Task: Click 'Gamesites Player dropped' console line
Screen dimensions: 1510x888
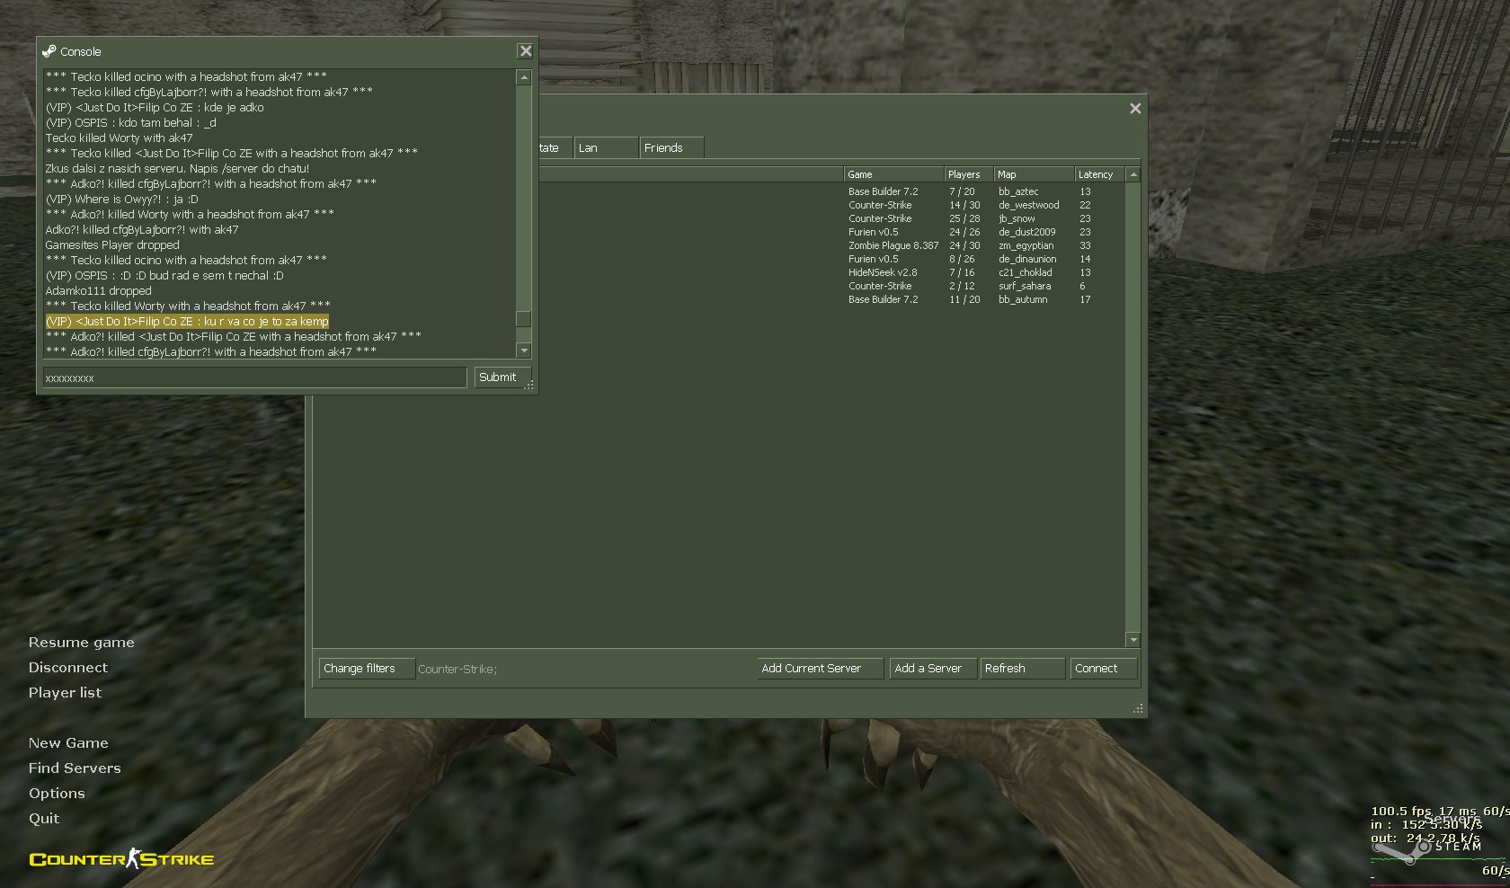Action: [x=112, y=245]
